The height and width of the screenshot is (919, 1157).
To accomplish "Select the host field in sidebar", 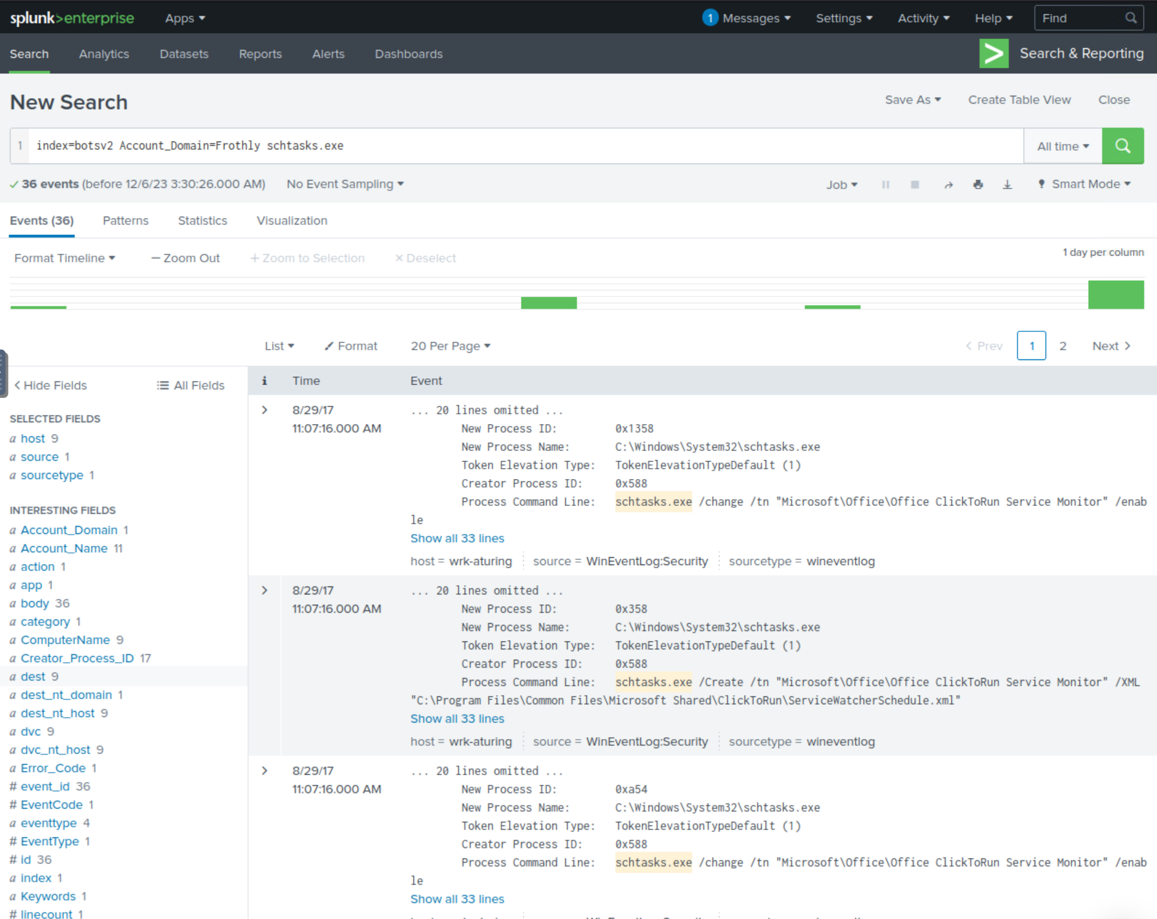I will click(33, 439).
